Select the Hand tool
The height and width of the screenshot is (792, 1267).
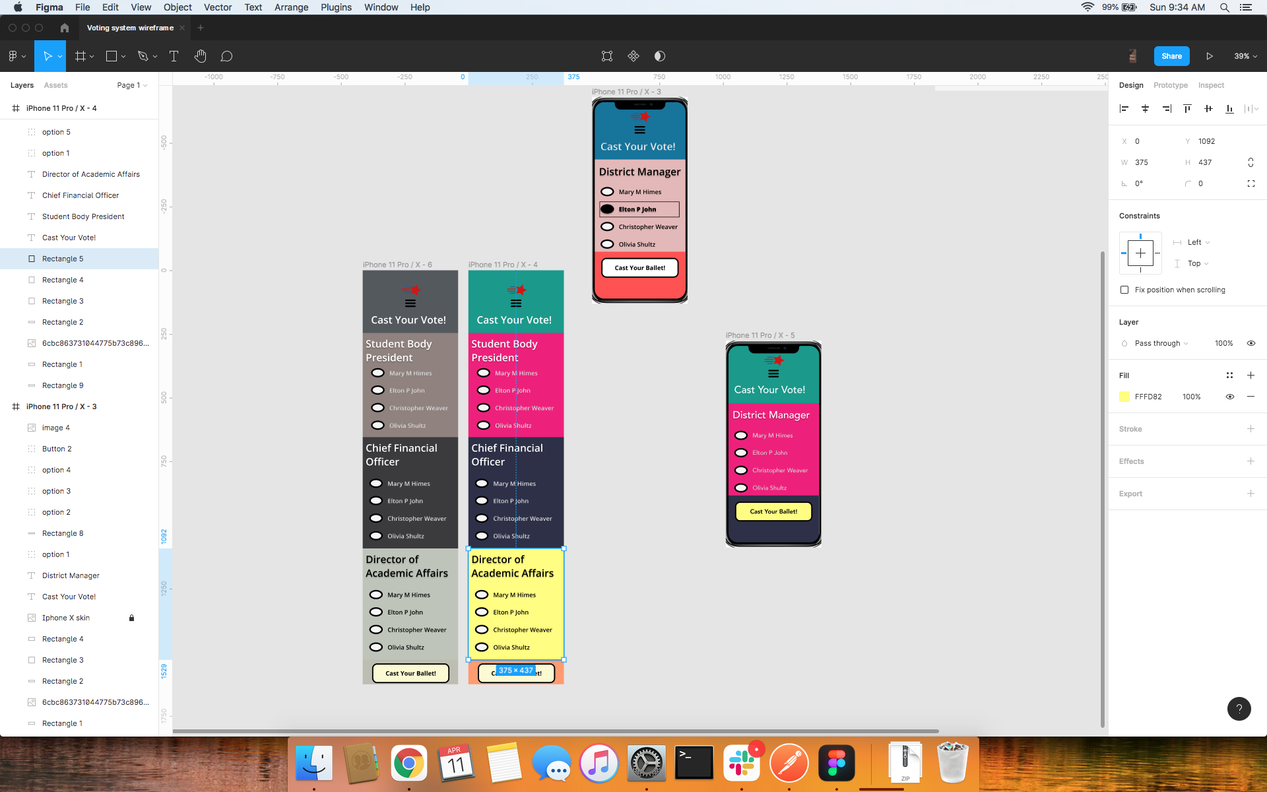click(x=201, y=56)
